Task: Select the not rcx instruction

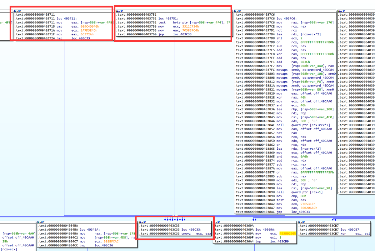Action: point(266,31)
